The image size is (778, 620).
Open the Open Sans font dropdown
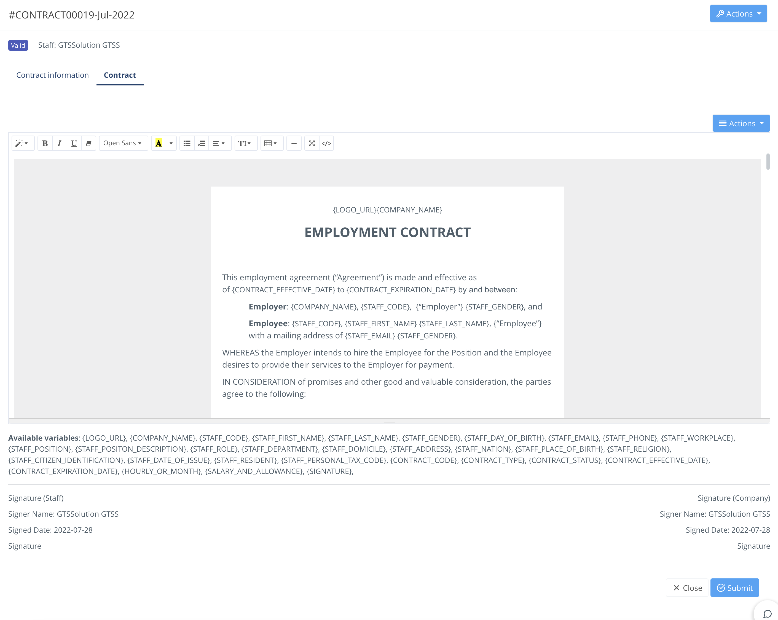123,143
